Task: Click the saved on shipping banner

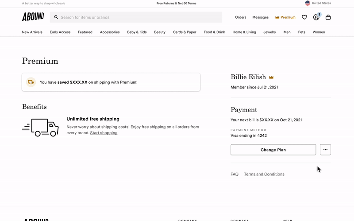Action: point(111,82)
